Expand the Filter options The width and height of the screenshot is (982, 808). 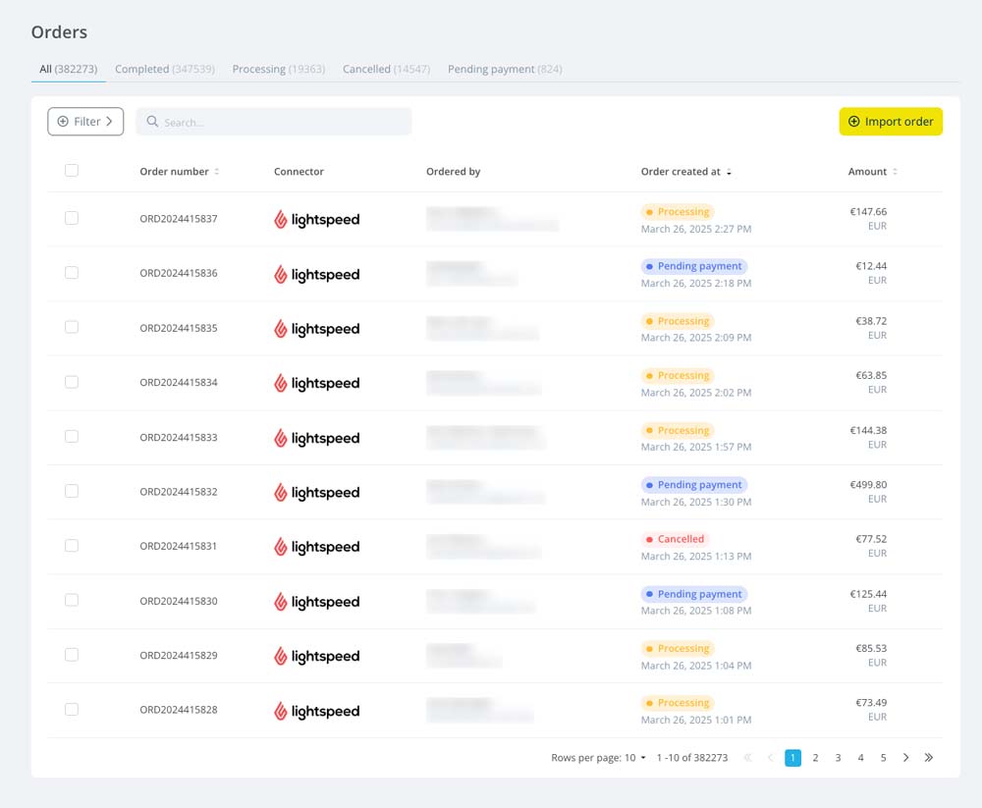point(85,122)
